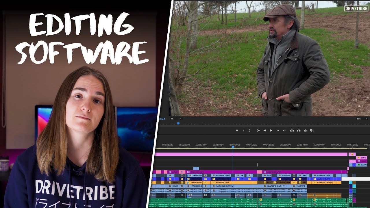The image size is (370, 208).
Task: Export a frame with the camera icon
Action: coord(305,131)
